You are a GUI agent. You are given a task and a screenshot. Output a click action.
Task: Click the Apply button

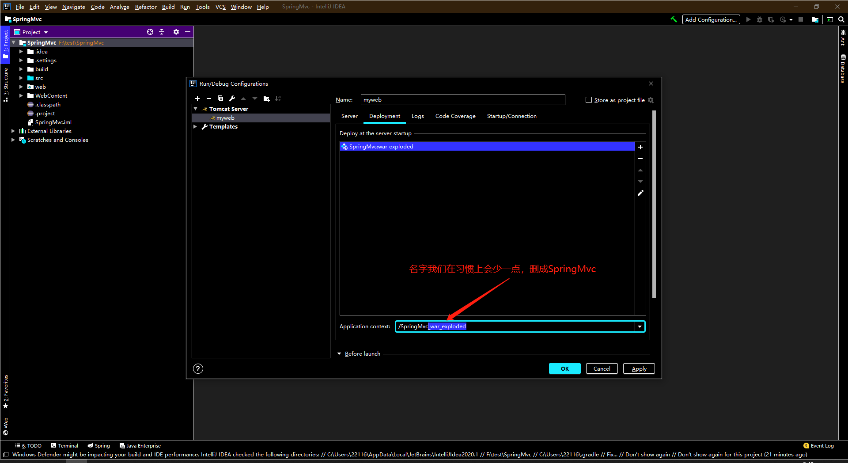[639, 368]
